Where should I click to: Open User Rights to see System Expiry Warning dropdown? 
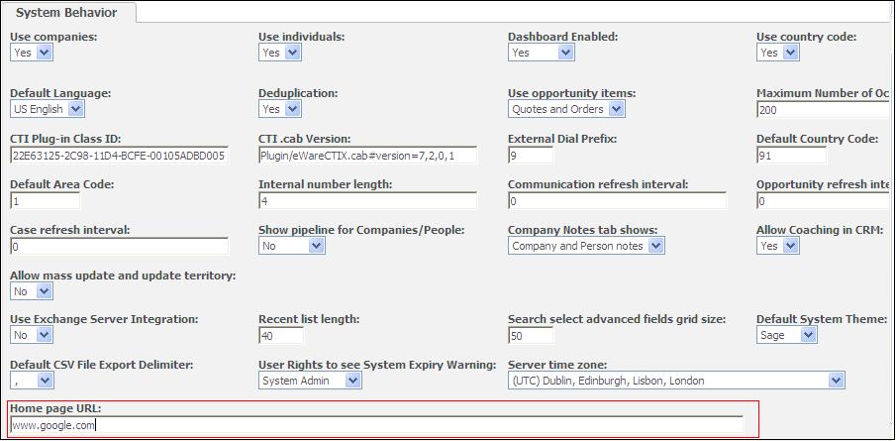[310, 381]
